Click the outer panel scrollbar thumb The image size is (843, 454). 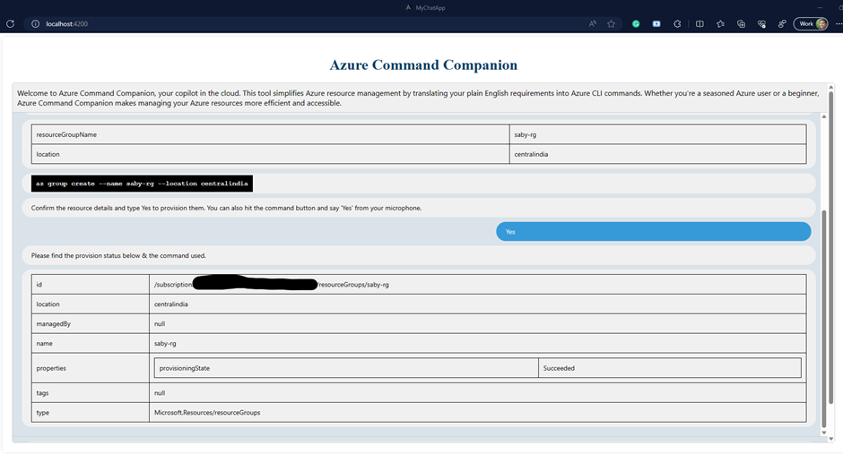point(830,247)
